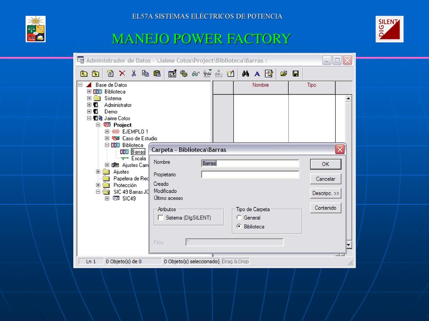Collapse the Jaime Cotos user node
Viewport: 429px width, 321px height.
(89, 118)
